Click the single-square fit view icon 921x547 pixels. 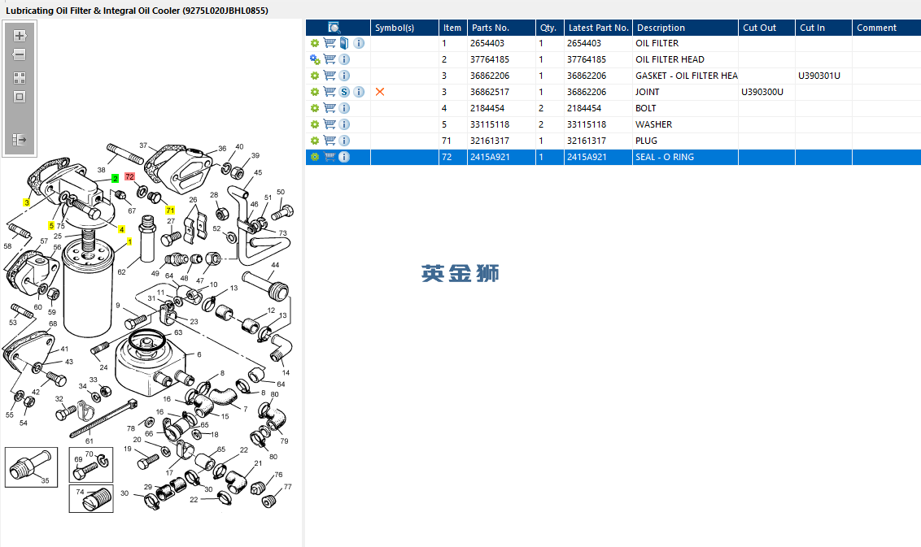tap(20, 97)
